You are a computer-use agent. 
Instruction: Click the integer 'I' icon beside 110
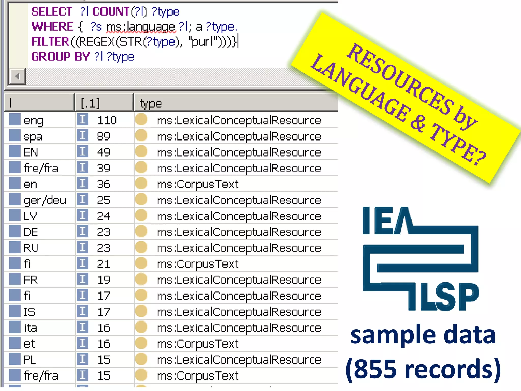click(82, 120)
